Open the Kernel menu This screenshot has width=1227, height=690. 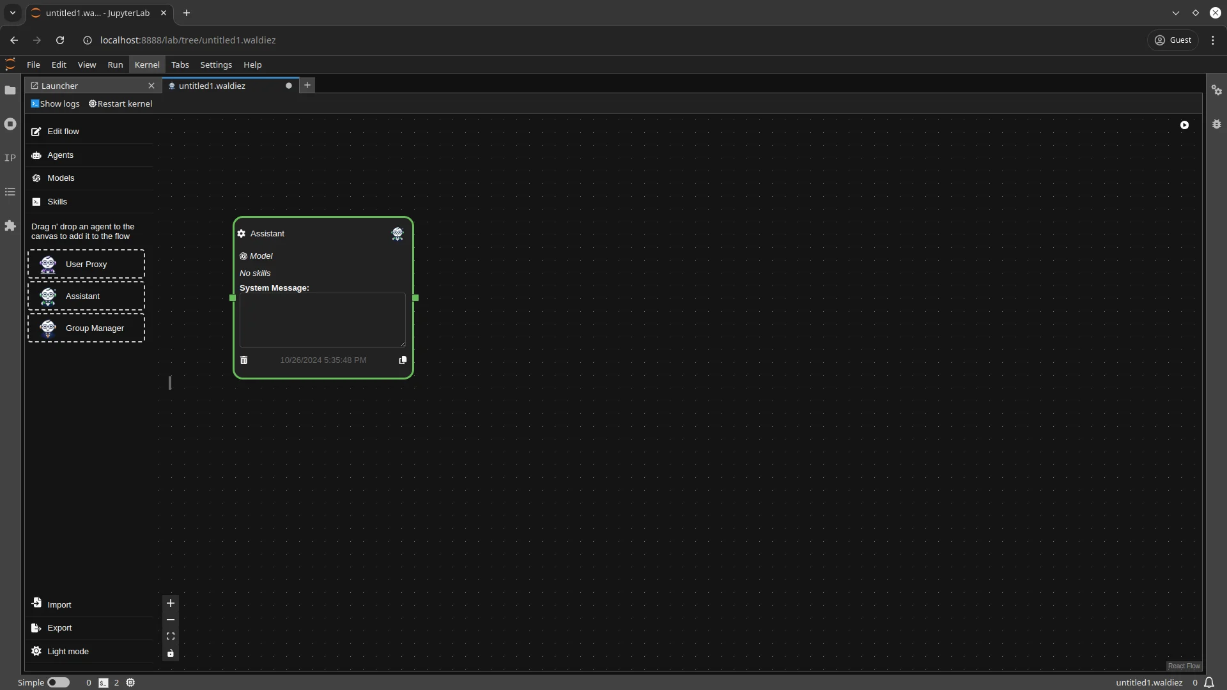point(146,64)
